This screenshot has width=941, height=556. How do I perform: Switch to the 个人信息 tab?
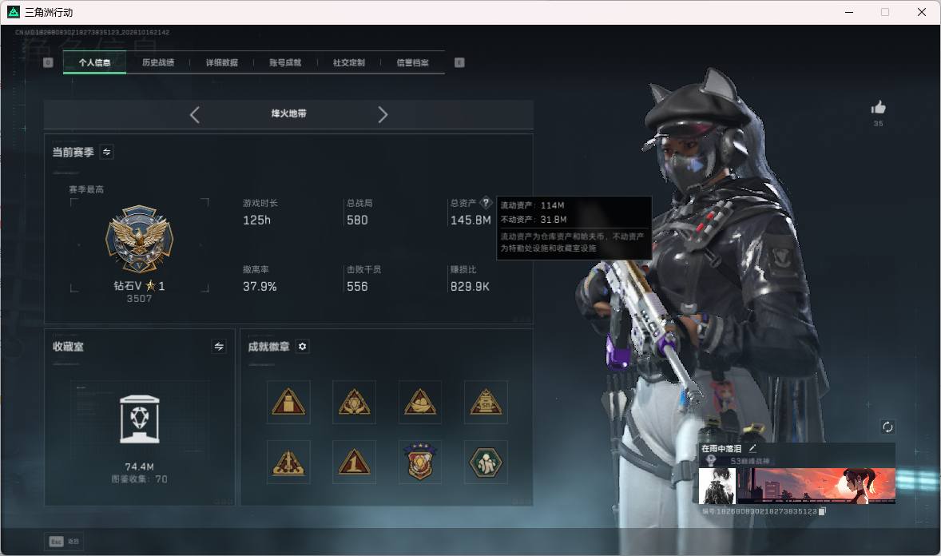pyautogui.click(x=94, y=62)
